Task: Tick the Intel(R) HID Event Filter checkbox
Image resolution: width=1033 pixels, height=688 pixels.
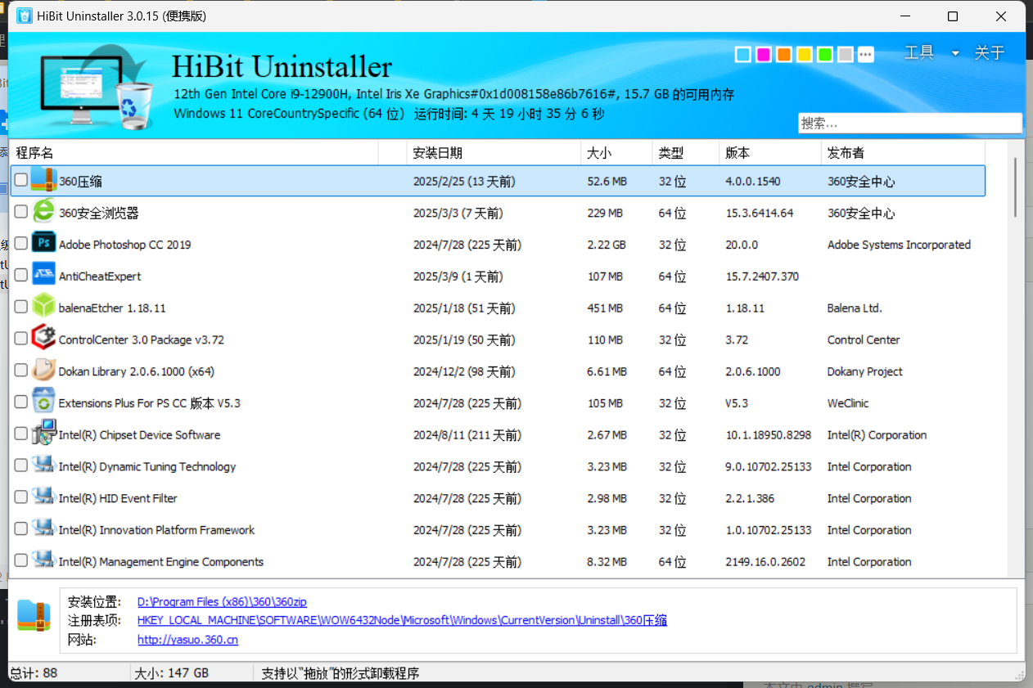Action: point(21,497)
